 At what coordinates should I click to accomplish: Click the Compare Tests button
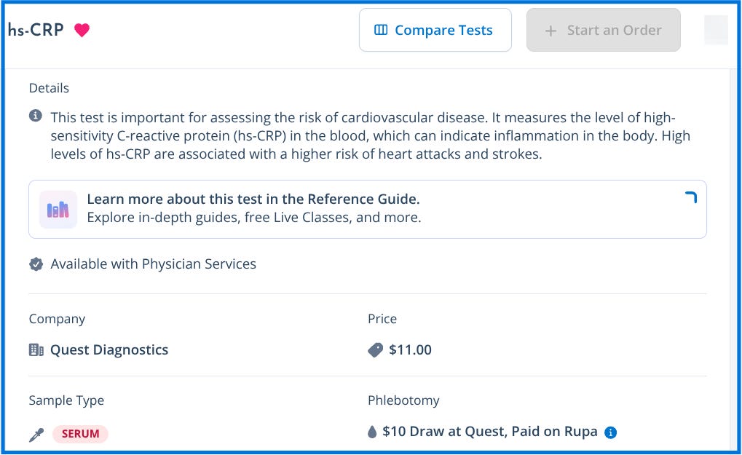435,31
